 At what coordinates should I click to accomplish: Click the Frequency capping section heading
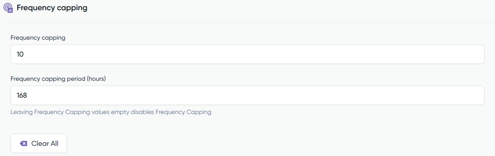(52, 8)
